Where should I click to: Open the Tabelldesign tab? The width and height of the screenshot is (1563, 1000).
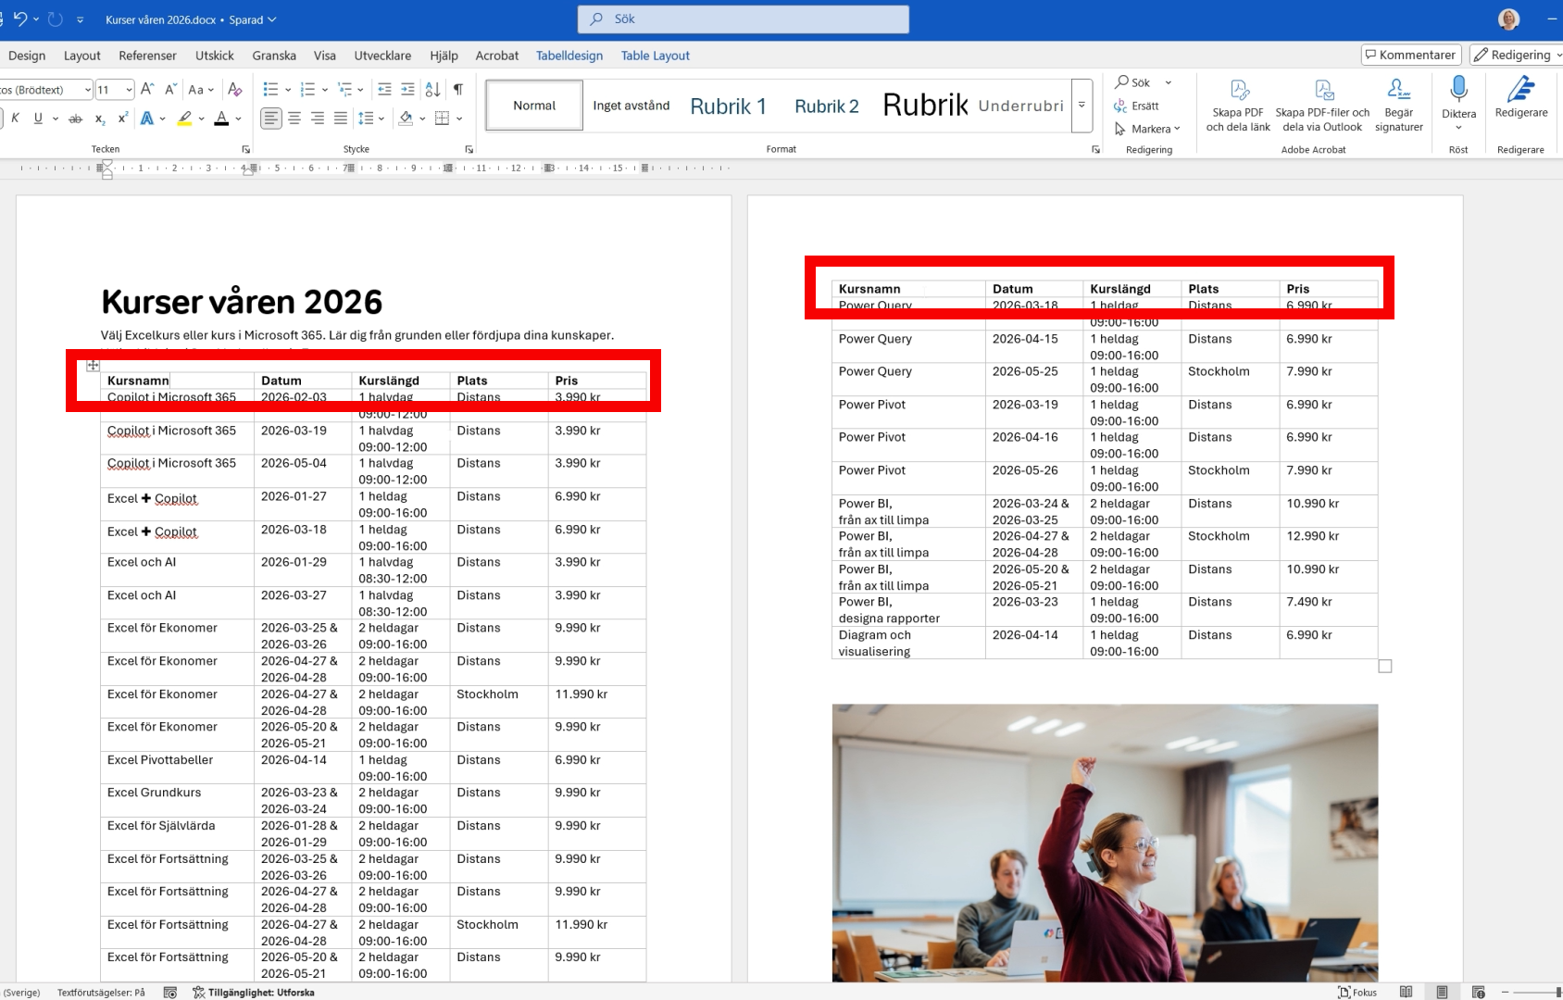(569, 56)
